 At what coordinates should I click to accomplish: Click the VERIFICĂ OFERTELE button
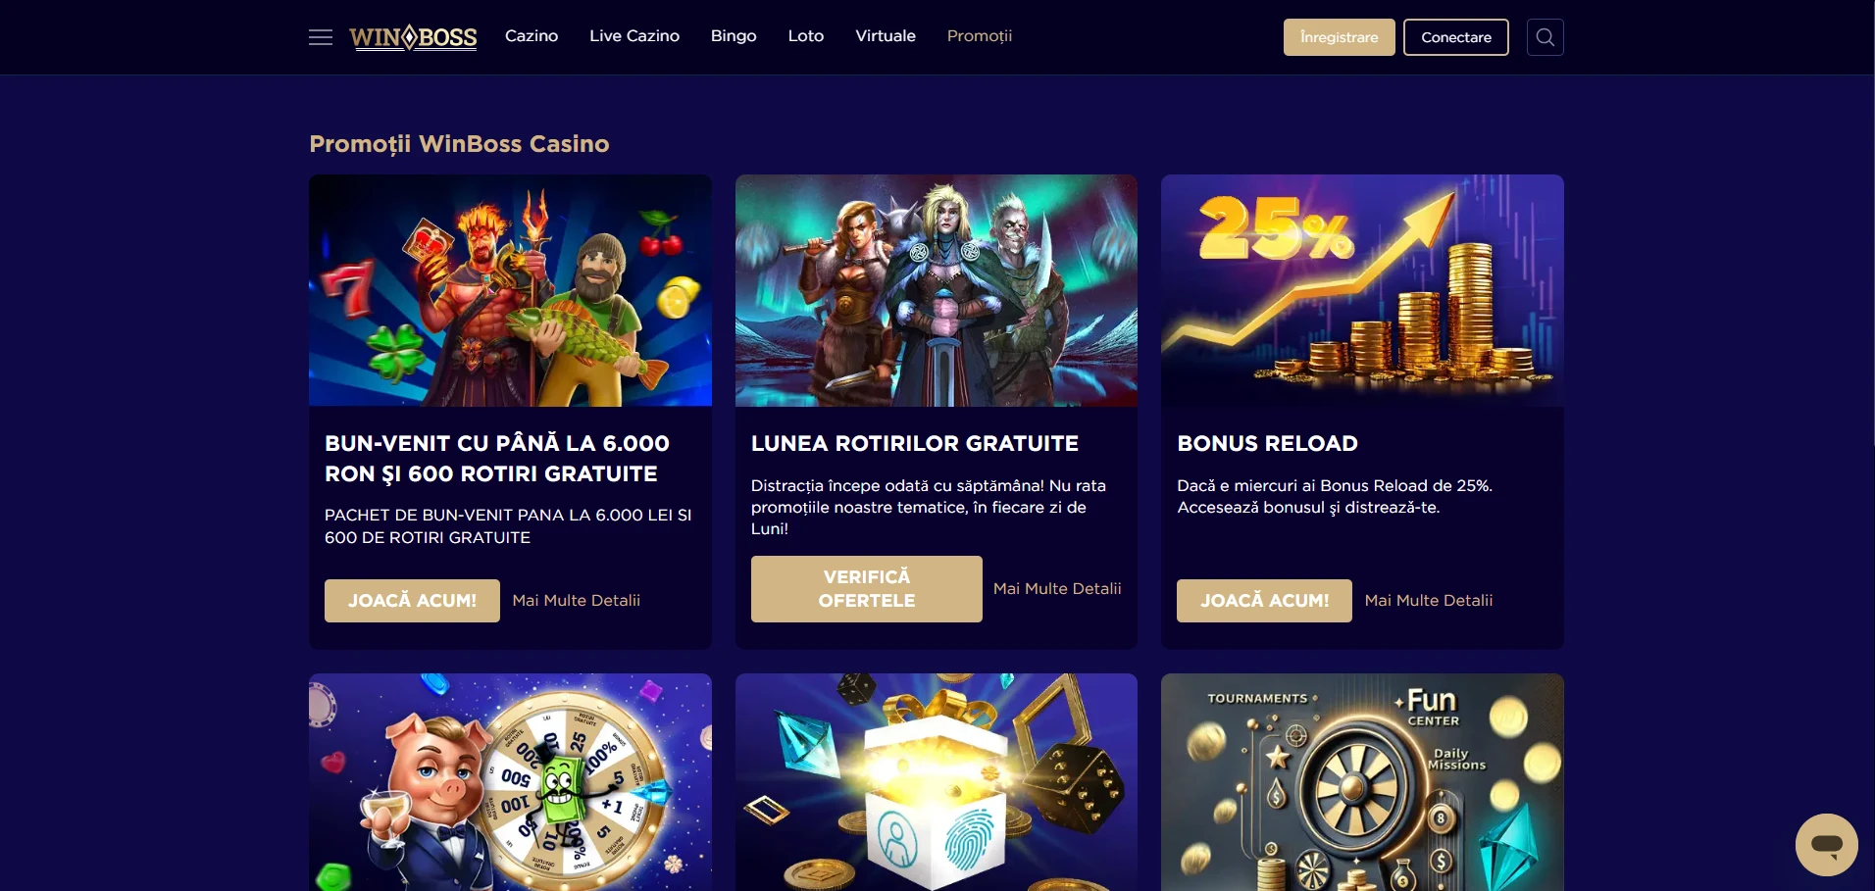tap(867, 589)
